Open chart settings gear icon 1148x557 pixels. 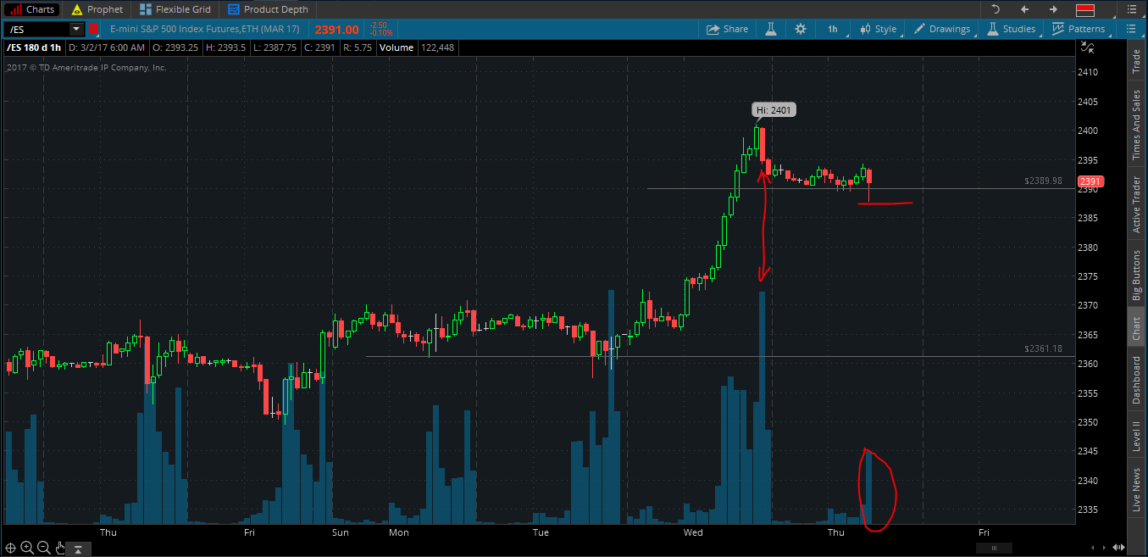tap(801, 29)
